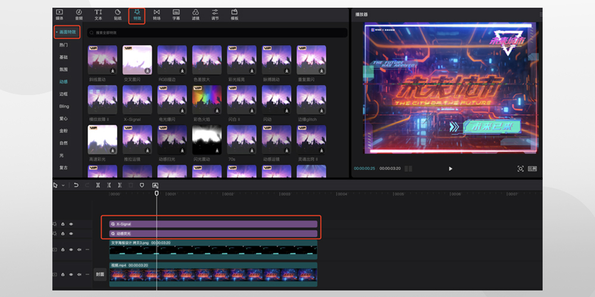Lock the 视频.mp4 main track
This screenshot has width=595, height=297.
(x=63, y=274)
